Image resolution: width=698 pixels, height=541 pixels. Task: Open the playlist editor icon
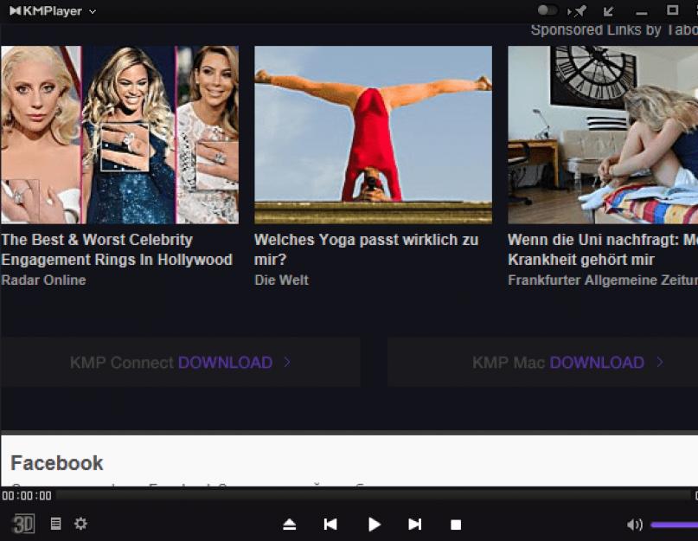coord(55,524)
